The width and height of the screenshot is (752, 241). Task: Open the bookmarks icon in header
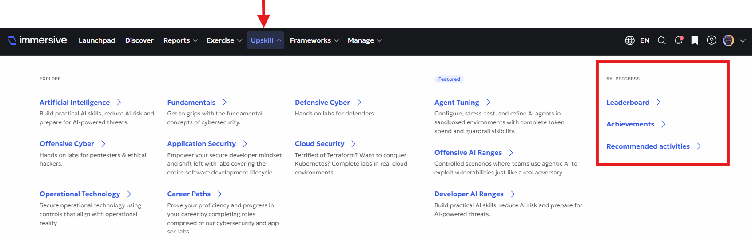(x=695, y=40)
